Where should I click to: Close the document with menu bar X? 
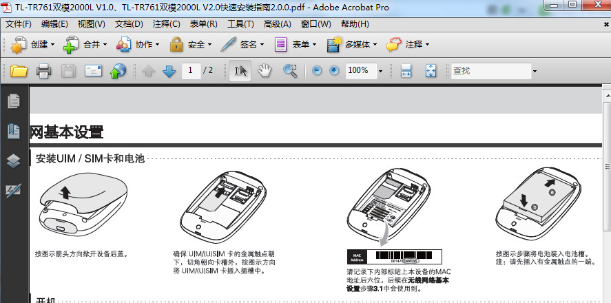(x=606, y=24)
